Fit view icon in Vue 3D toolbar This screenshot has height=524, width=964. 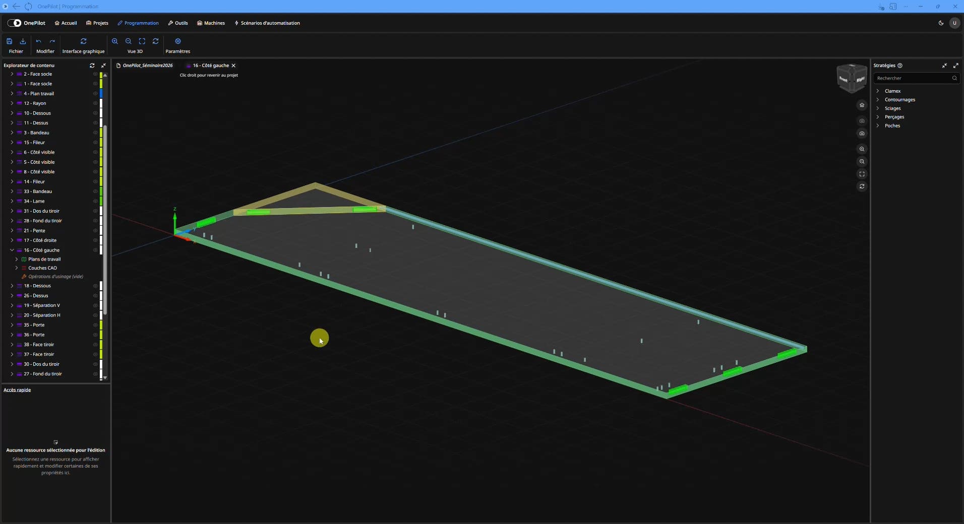click(142, 41)
